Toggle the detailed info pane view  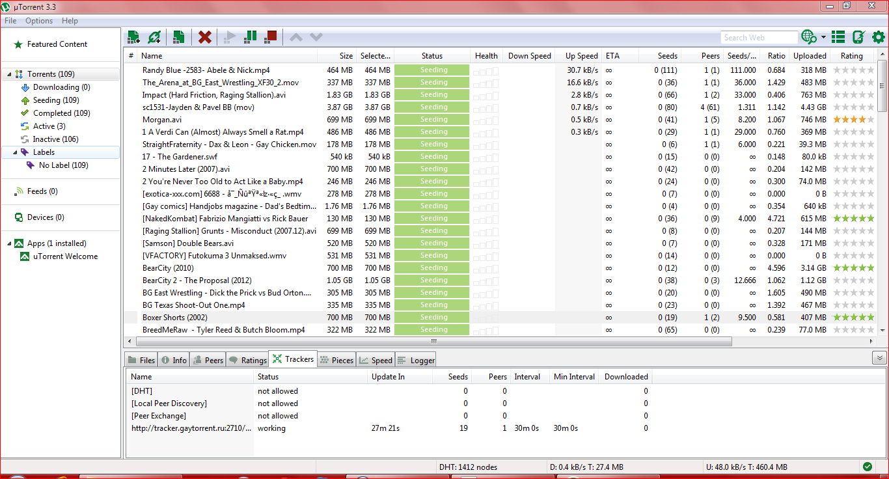pos(838,37)
